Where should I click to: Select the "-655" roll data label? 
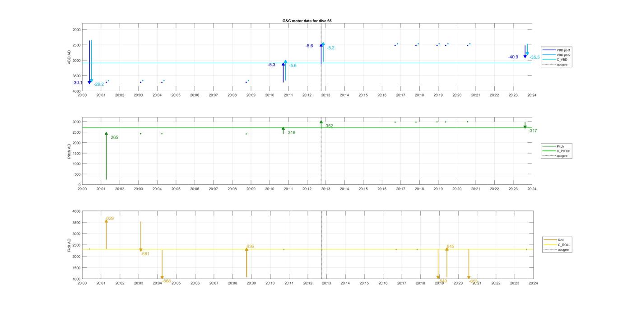coord(473,281)
